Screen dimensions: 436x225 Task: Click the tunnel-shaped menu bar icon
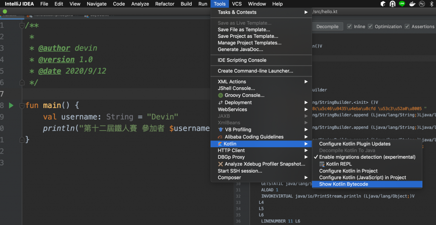[x=392, y=4]
